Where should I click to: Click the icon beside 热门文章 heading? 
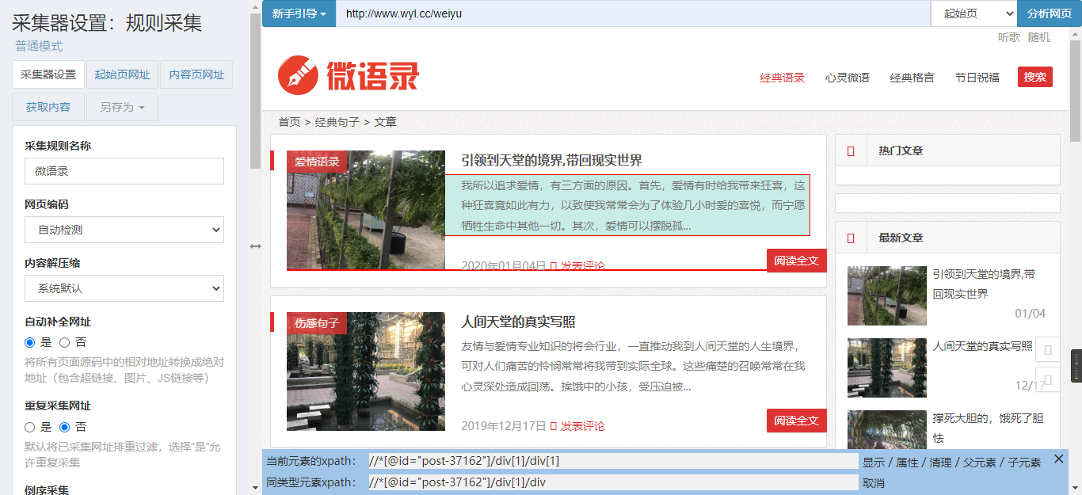[x=851, y=150]
